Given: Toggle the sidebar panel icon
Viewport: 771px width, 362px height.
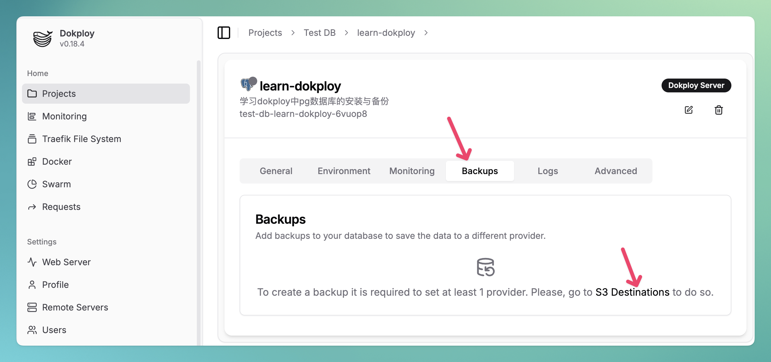Looking at the screenshot, I should tap(224, 33).
